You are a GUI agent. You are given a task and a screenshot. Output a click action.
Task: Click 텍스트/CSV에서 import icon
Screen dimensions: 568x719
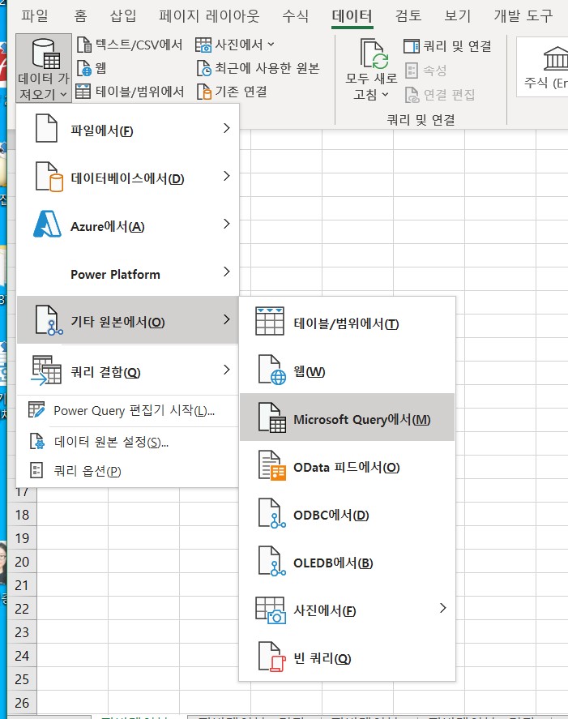coord(84,45)
